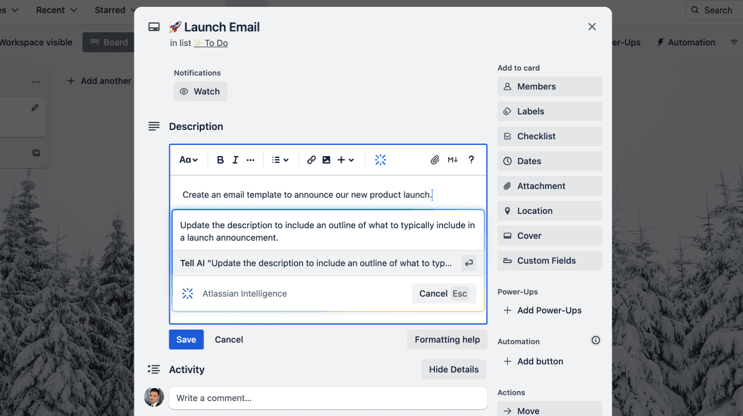The image size is (743, 416).
Task: Toggle bold formatting in description editor
Action: 220,160
